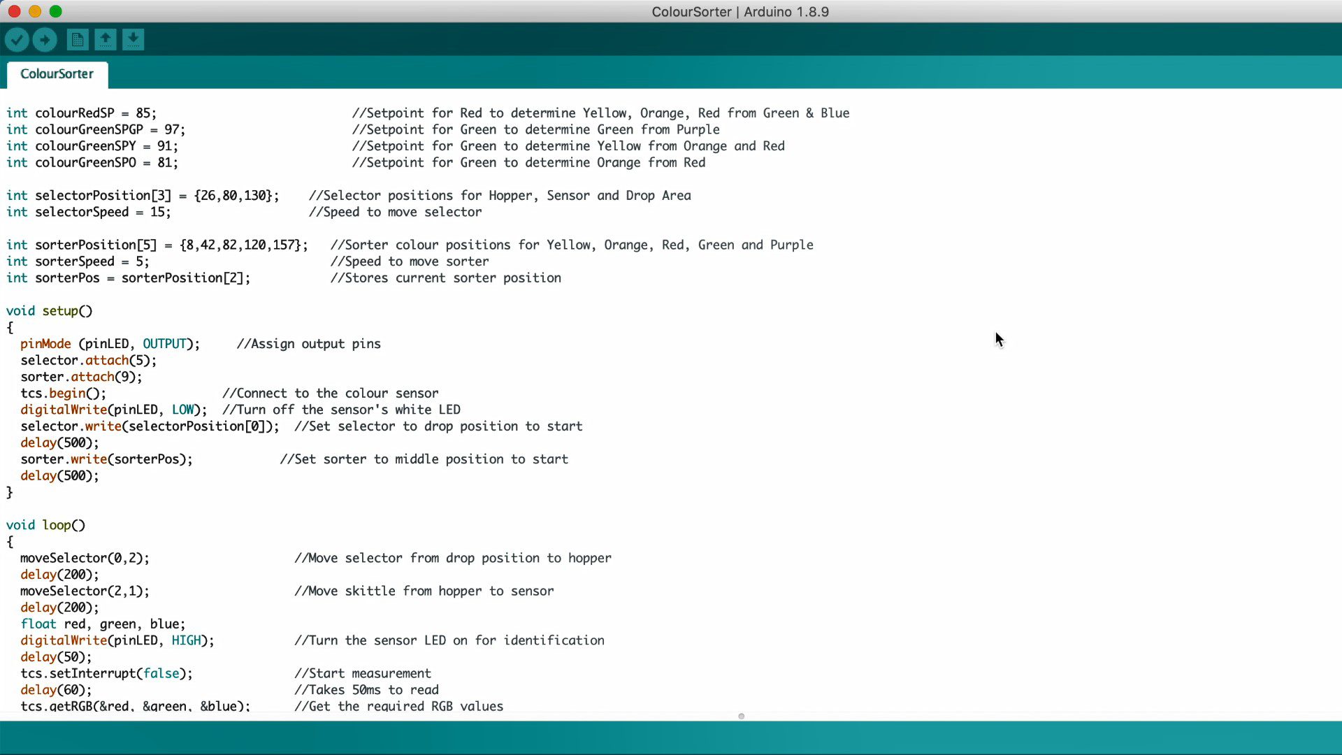Place cursor on void setup() line

coord(49,311)
